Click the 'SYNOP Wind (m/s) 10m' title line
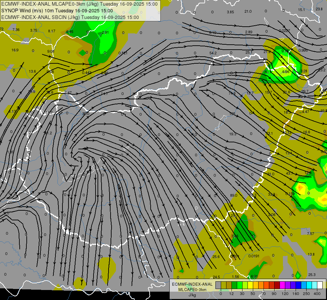This screenshot has height=300, width=327. (57, 11)
